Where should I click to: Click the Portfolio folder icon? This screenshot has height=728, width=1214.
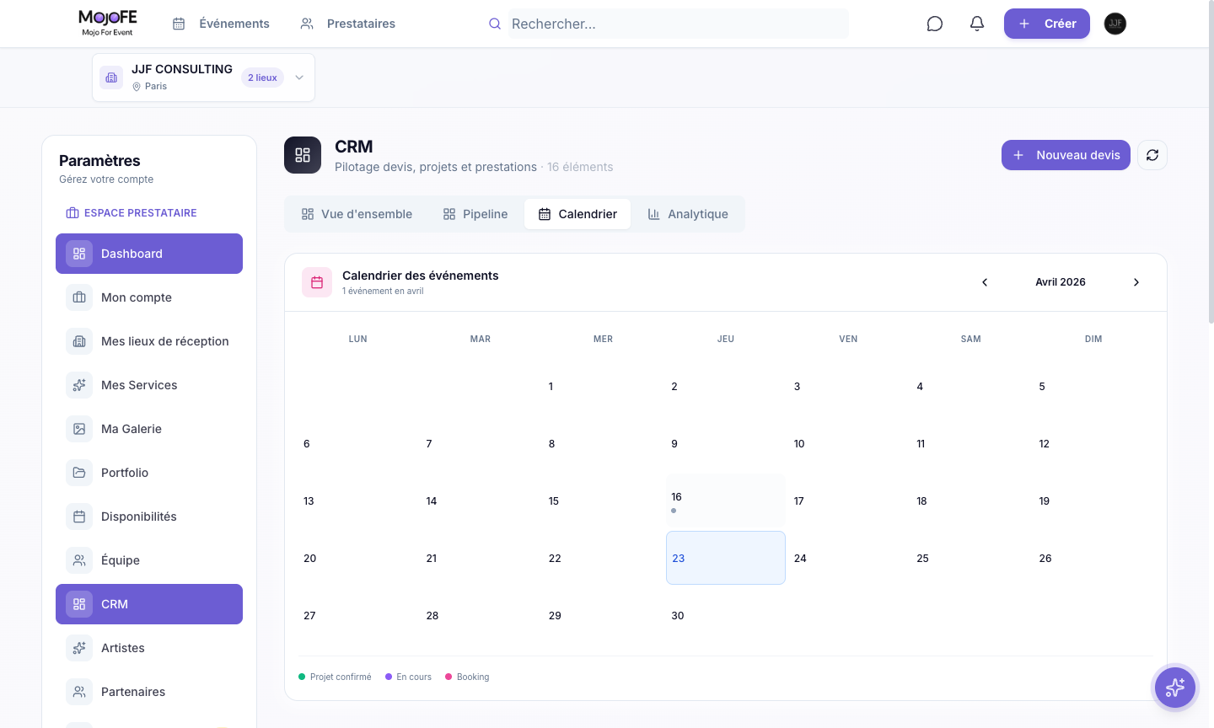coord(79,473)
